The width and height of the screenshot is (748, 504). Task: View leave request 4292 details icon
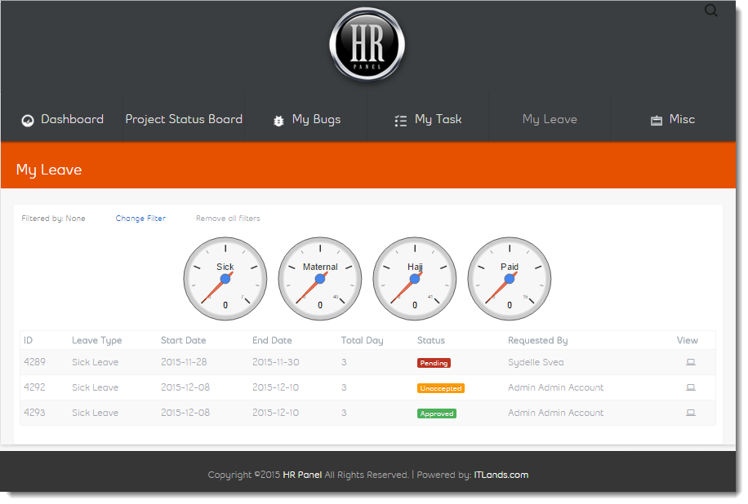coord(690,387)
